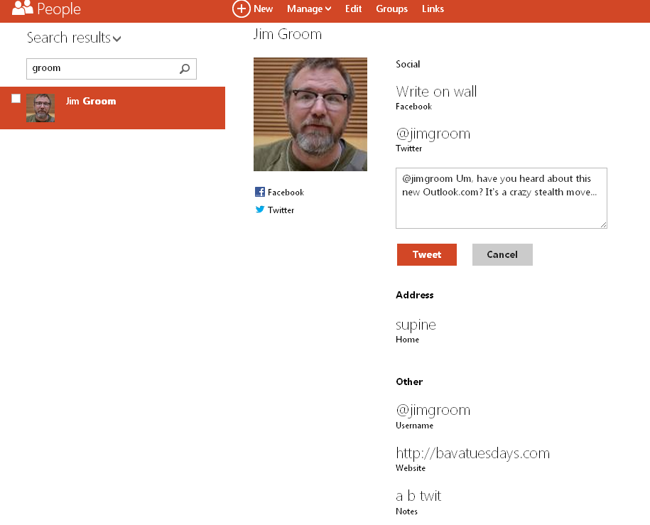This screenshot has width=650, height=525.
Task: Click Jim Groom's large profile photo
Action: point(310,114)
